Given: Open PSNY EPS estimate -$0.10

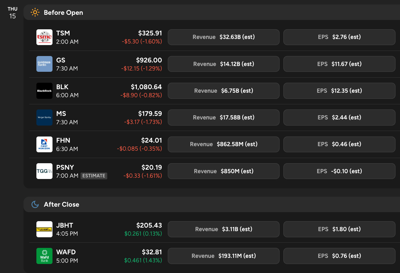Looking at the screenshot, I should 339,171.
